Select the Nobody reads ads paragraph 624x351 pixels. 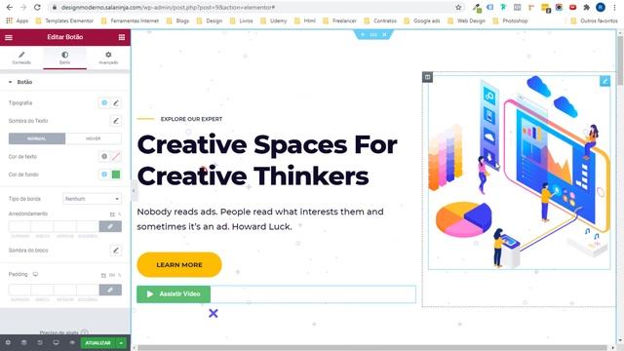click(260, 218)
